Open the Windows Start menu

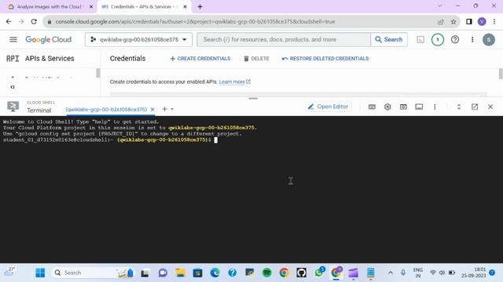coord(40,273)
